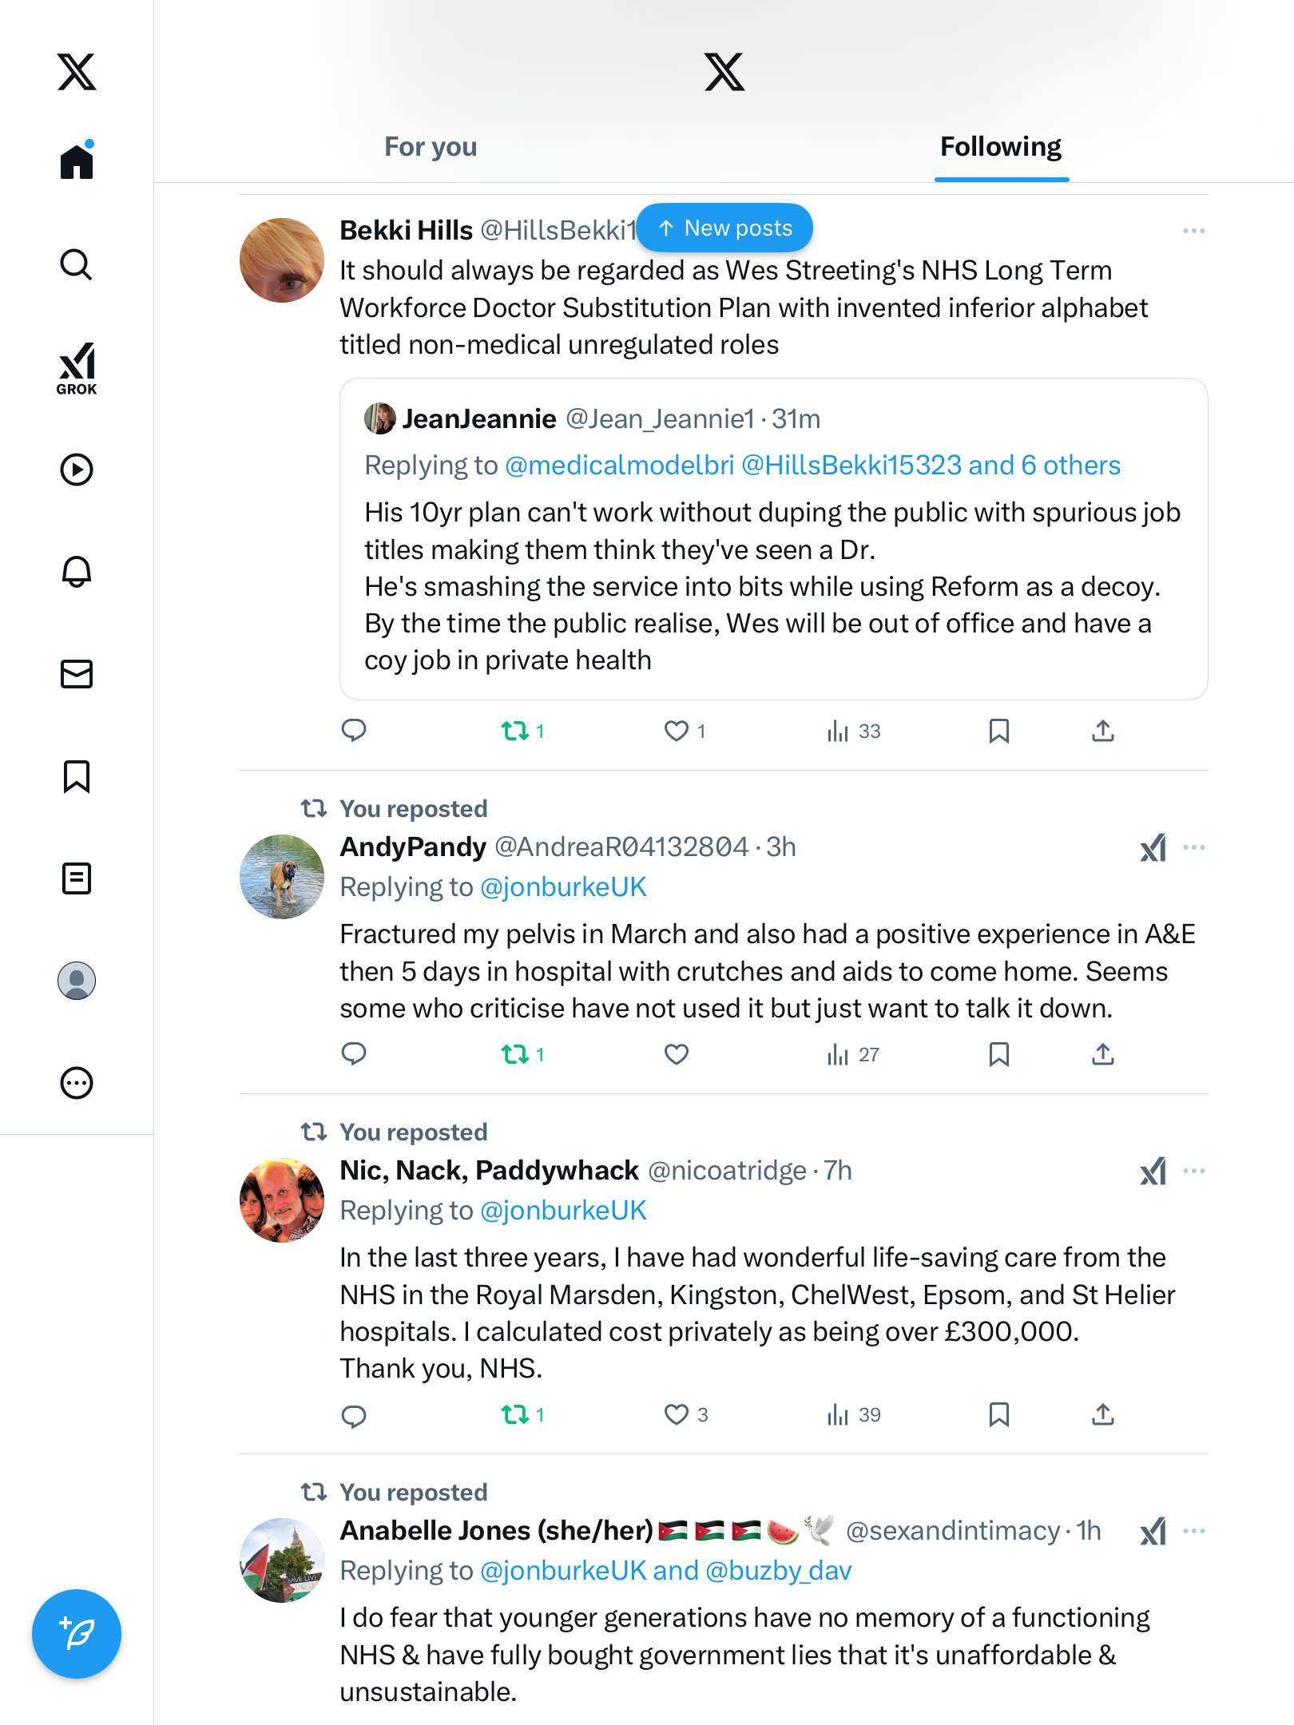Open more options on Bekki Hills post
Screen dimensions: 1294x1725
click(x=1193, y=231)
